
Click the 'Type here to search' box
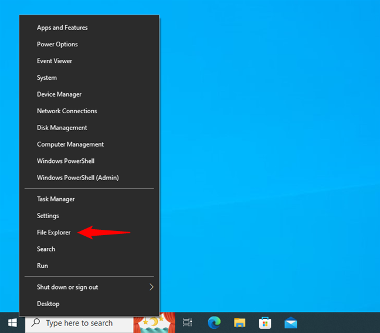coord(79,323)
